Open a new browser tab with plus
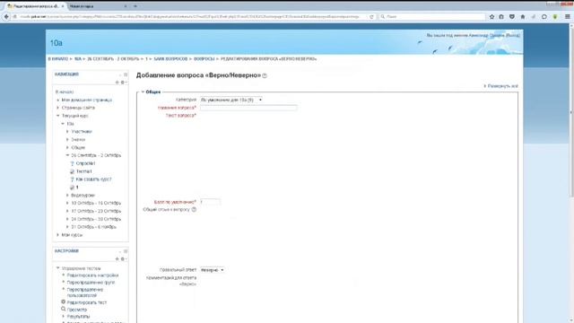The width and height of the screenshot is (574, 323). (x=135, y=6)
